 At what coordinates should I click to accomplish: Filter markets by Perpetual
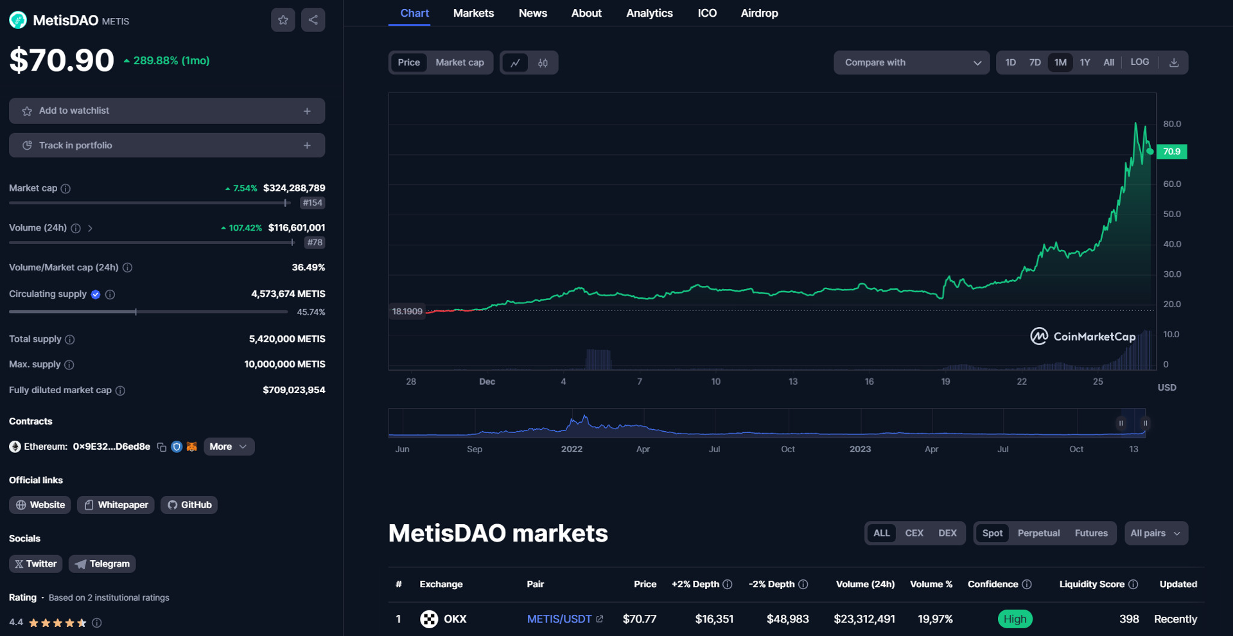pyautogui.click(x=1038, y=533)
